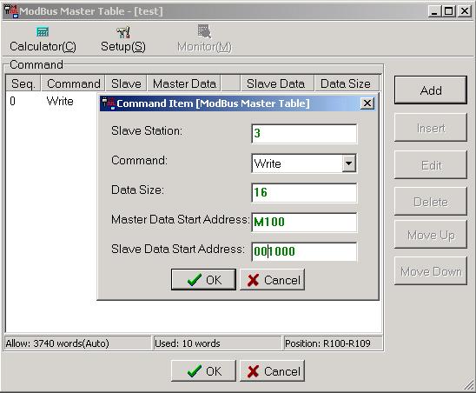The width and height of the screenshot is (476, 393).
Task: Click the 'Data Size:' label in dialog
Action: [x=137, y=190]
